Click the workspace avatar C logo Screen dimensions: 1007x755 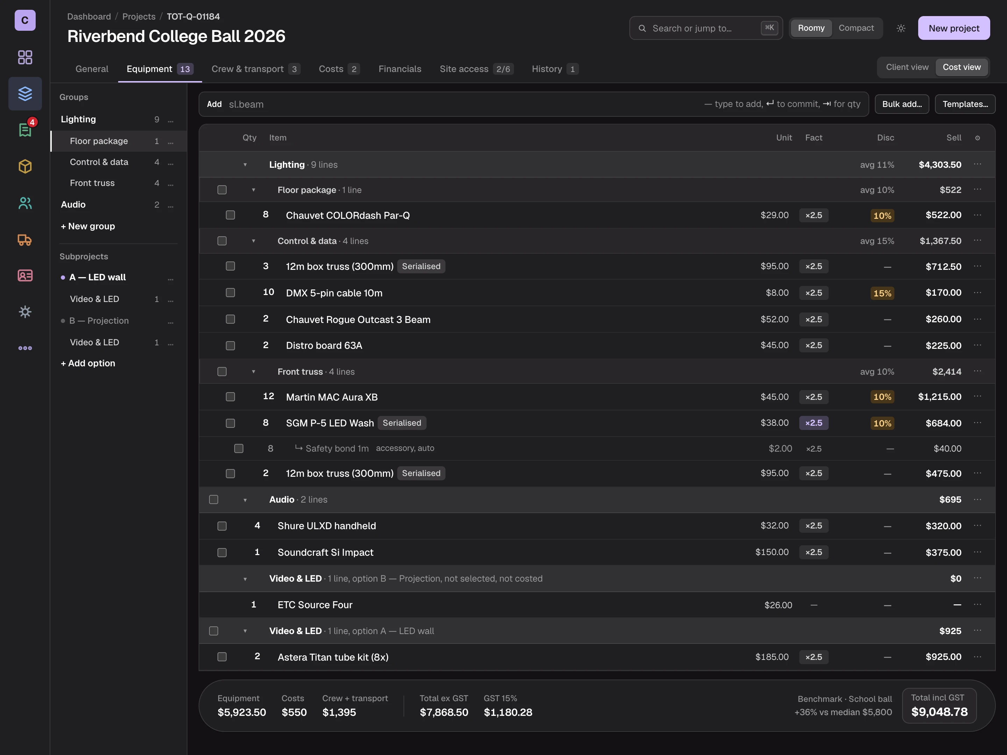click(25, 21)
